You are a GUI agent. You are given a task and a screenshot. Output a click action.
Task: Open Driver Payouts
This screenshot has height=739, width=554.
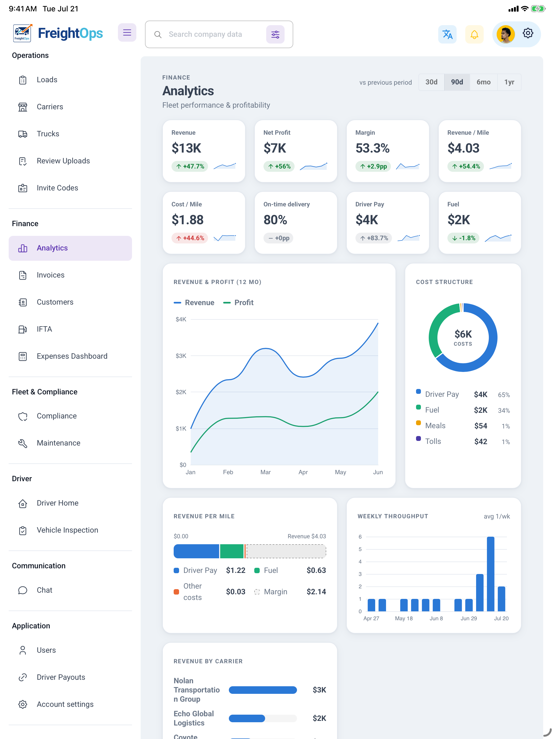point(70,678)
